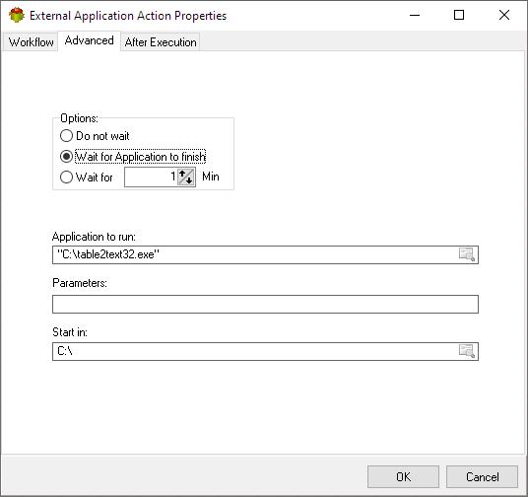This screenshot has height=497, width=528.
Task: Select Wait for Application to finish option
Action: (66, 157)
